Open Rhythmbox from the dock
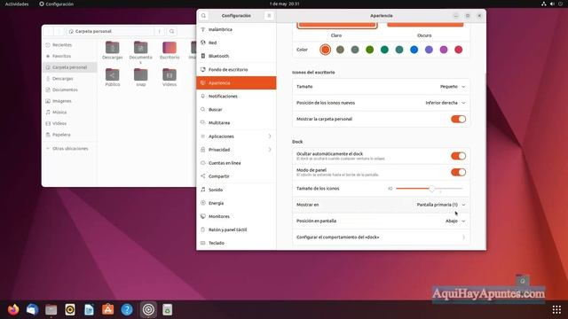Screen dimensions: 568x319 pos(70,309)
